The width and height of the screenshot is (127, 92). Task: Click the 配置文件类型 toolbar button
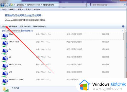25,26
